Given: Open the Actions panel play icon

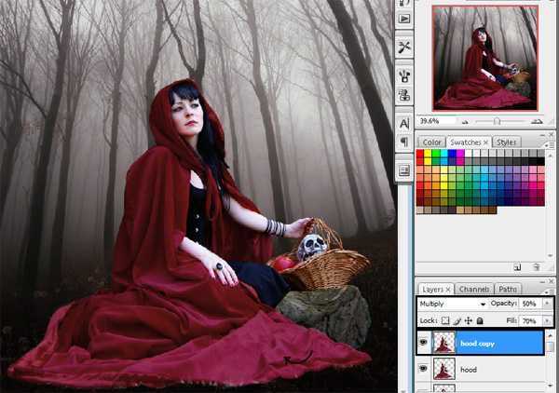Looking at the screenshot, I should [x=404, y=18].
